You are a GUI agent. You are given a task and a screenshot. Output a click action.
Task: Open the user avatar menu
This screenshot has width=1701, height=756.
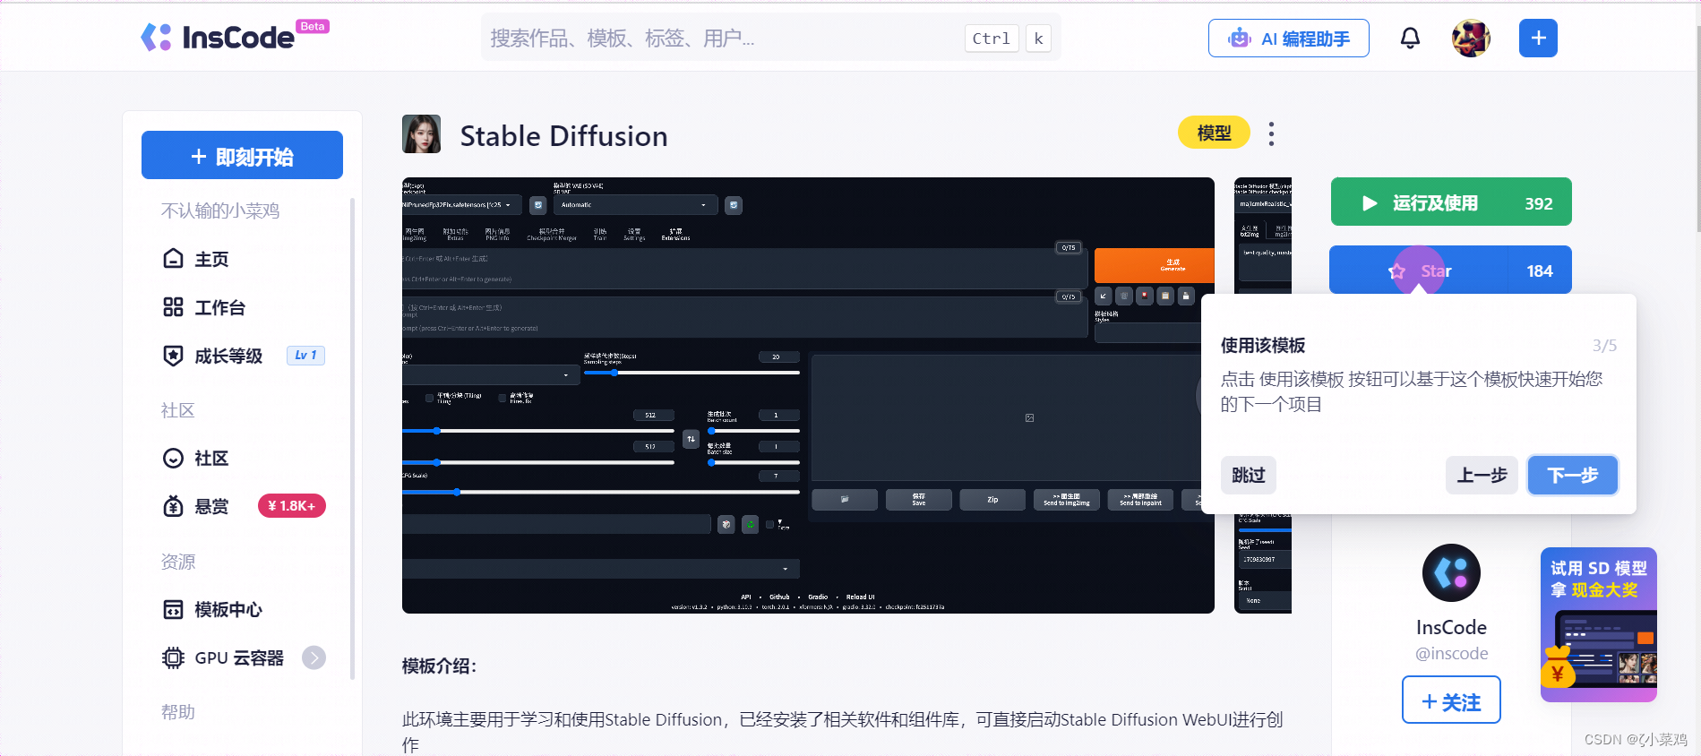(x=1471, y=38)
